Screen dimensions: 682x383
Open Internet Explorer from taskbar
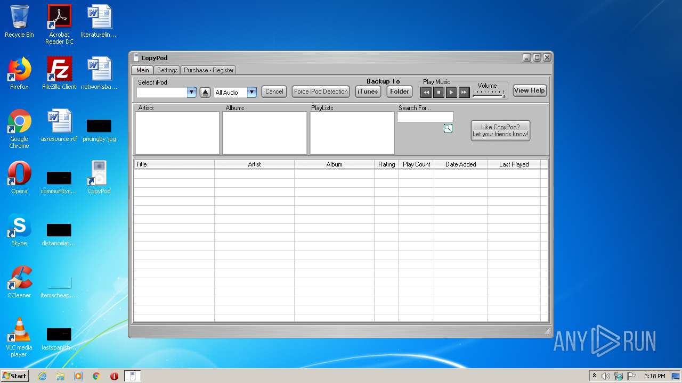(42, 376)
